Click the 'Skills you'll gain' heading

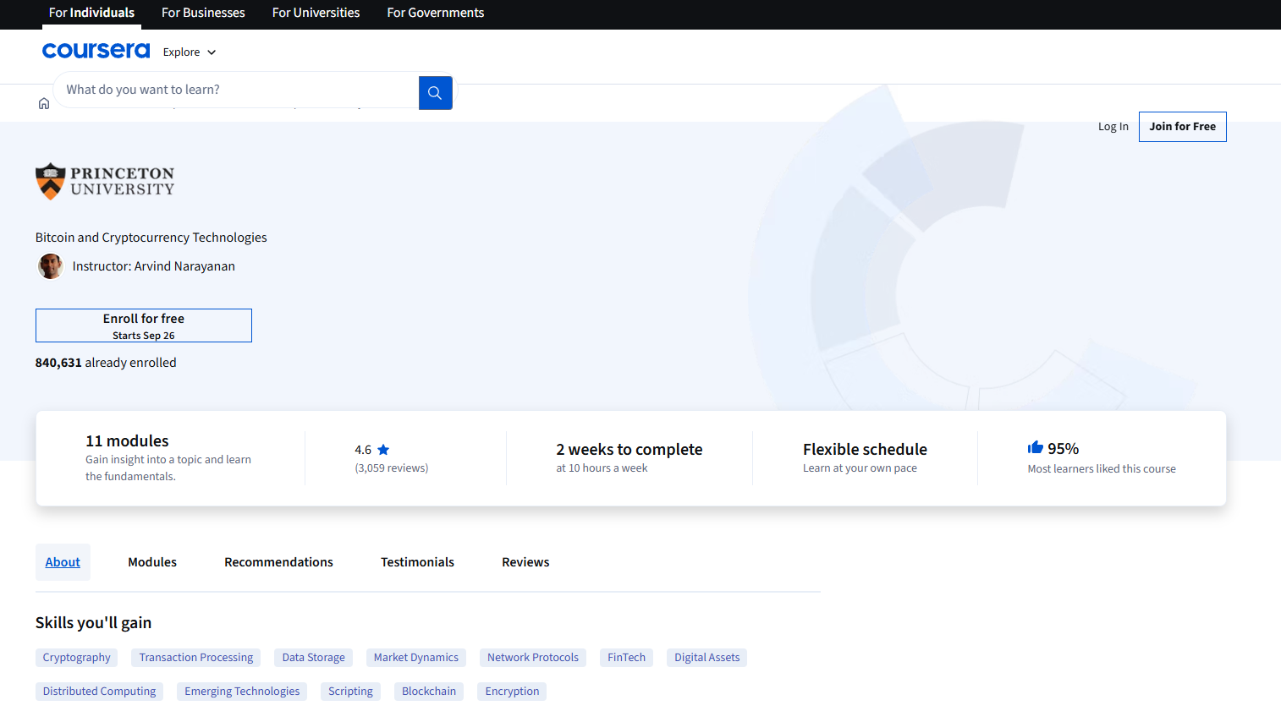coord(94,623)
